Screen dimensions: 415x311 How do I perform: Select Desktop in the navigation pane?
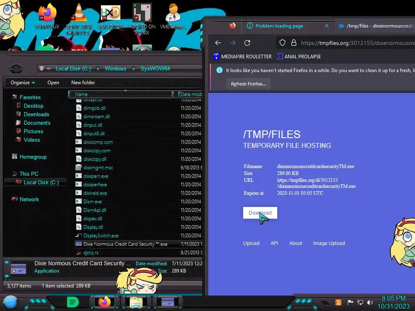coord(33,106)
